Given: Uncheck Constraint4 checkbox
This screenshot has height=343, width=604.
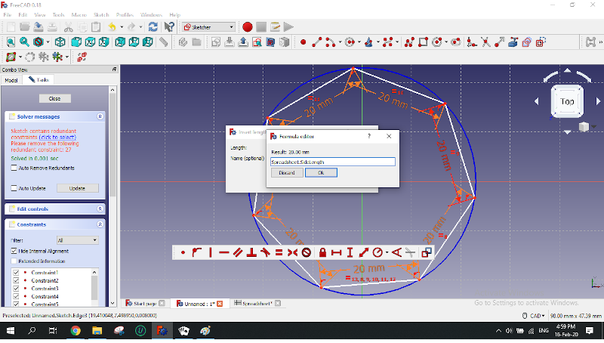Looking at the screenshot, I should [16, 296].
